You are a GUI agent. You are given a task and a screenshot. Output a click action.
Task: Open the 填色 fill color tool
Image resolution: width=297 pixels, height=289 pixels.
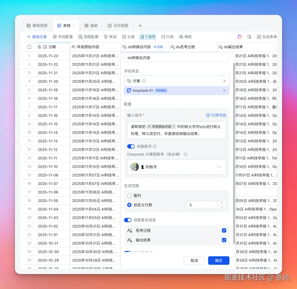point(185,37)
